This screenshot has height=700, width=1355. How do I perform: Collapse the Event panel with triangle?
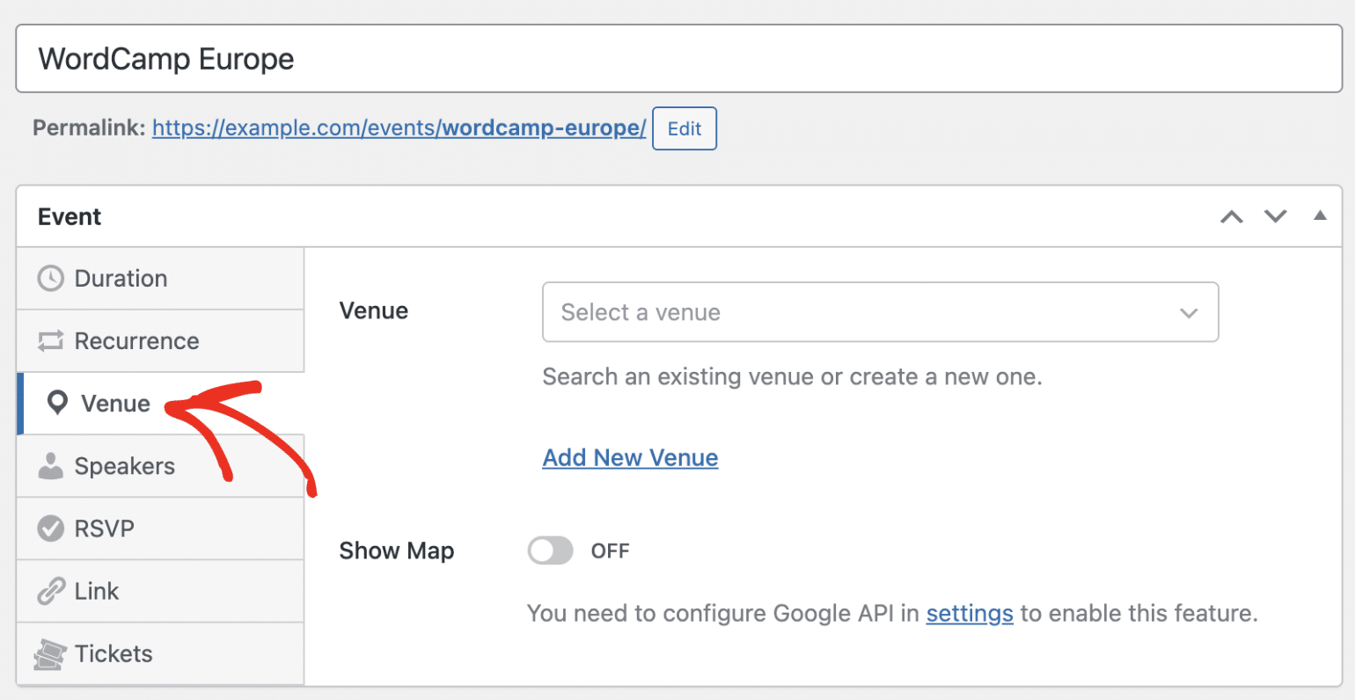click(1320, 215)
